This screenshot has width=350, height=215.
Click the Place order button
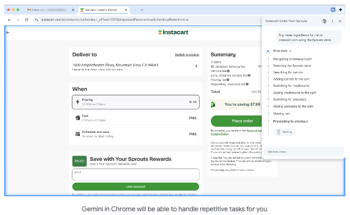(x=242, y=121)
